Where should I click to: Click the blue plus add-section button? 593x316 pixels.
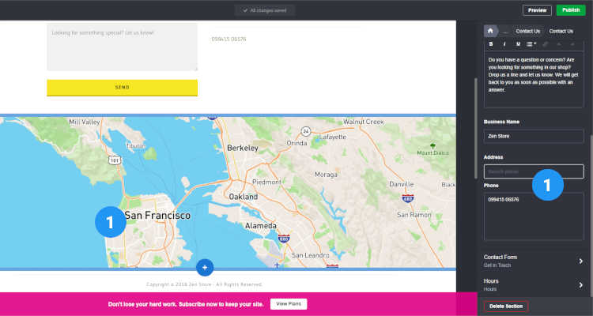tap(205, 268)
